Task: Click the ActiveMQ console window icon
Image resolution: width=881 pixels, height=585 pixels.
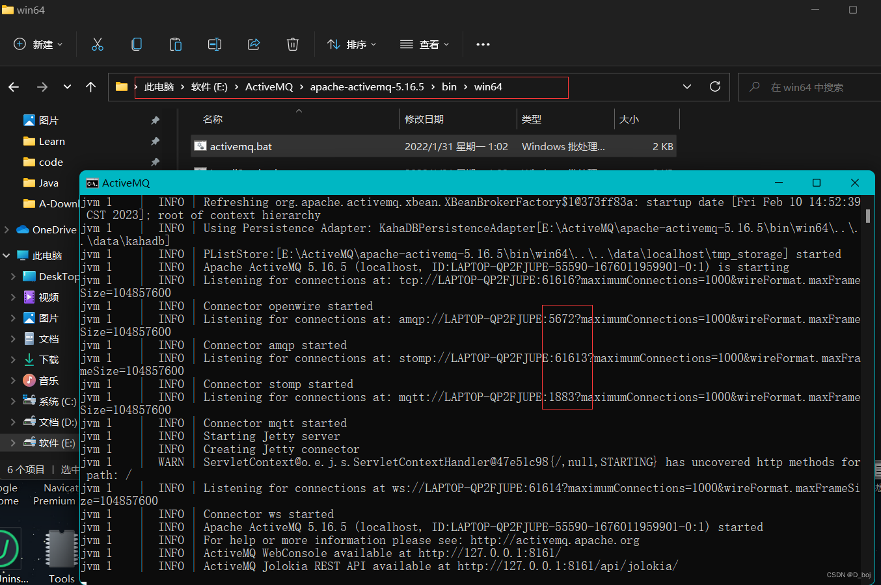Action: point(92,183)
